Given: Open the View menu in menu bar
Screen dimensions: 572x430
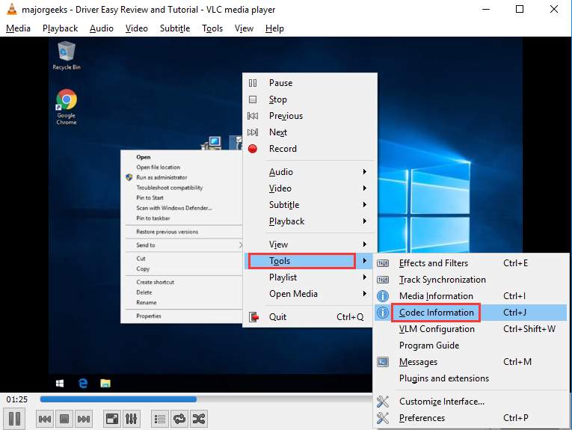Looking at the screenshot, I should [x=244, y=28].
